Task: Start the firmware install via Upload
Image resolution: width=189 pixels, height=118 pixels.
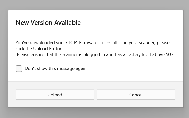Action: tap(55, 95)
